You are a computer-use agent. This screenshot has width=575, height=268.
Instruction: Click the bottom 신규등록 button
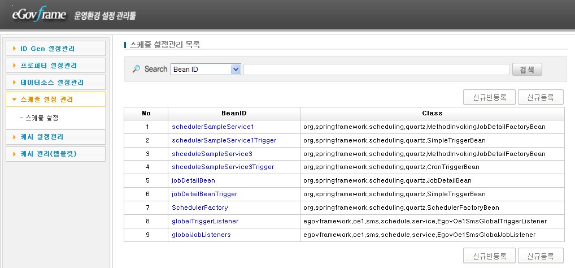tap(541, 256)
